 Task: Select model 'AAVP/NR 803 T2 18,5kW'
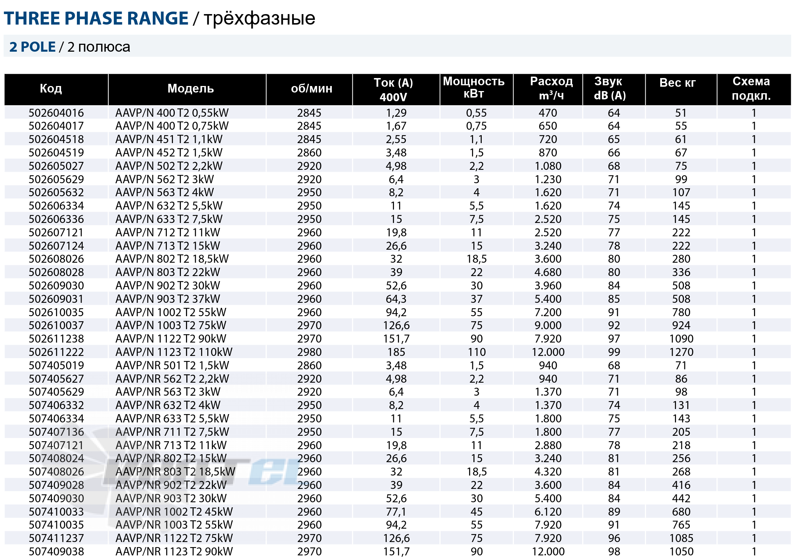click(x=175, y=472)
